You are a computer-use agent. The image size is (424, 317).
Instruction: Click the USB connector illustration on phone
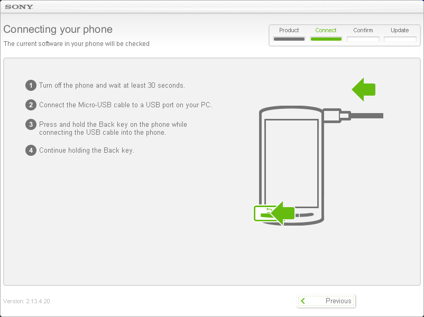click(x=337, y=116)
